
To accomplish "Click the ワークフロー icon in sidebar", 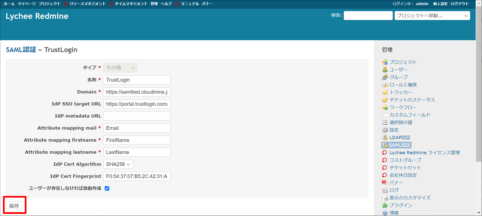I will coord(385,107).
